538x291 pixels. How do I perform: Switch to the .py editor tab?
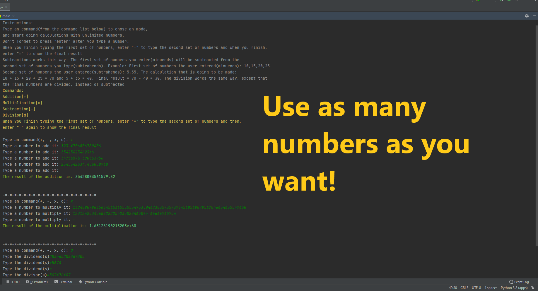[x=2, y=7]
